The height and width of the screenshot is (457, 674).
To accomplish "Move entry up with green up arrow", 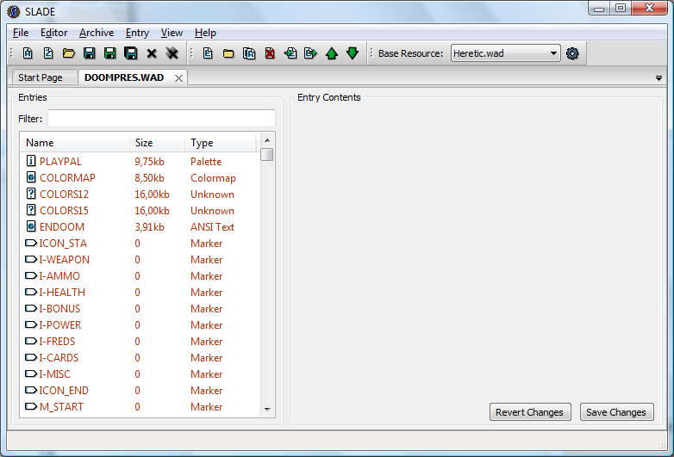I will coord(332,53).
